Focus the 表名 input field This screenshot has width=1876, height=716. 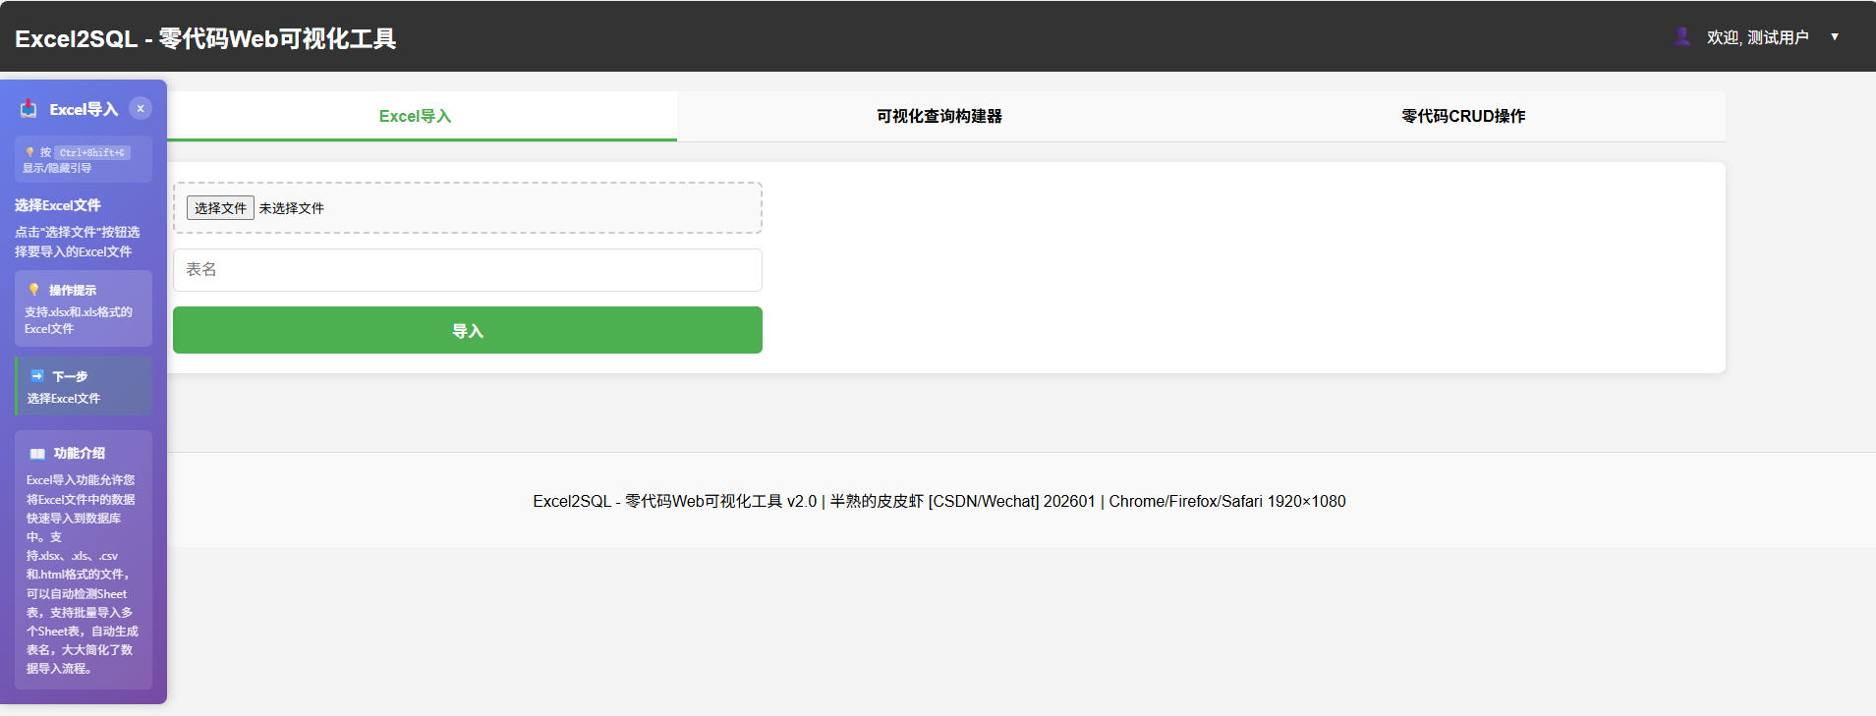pos(468,270)
